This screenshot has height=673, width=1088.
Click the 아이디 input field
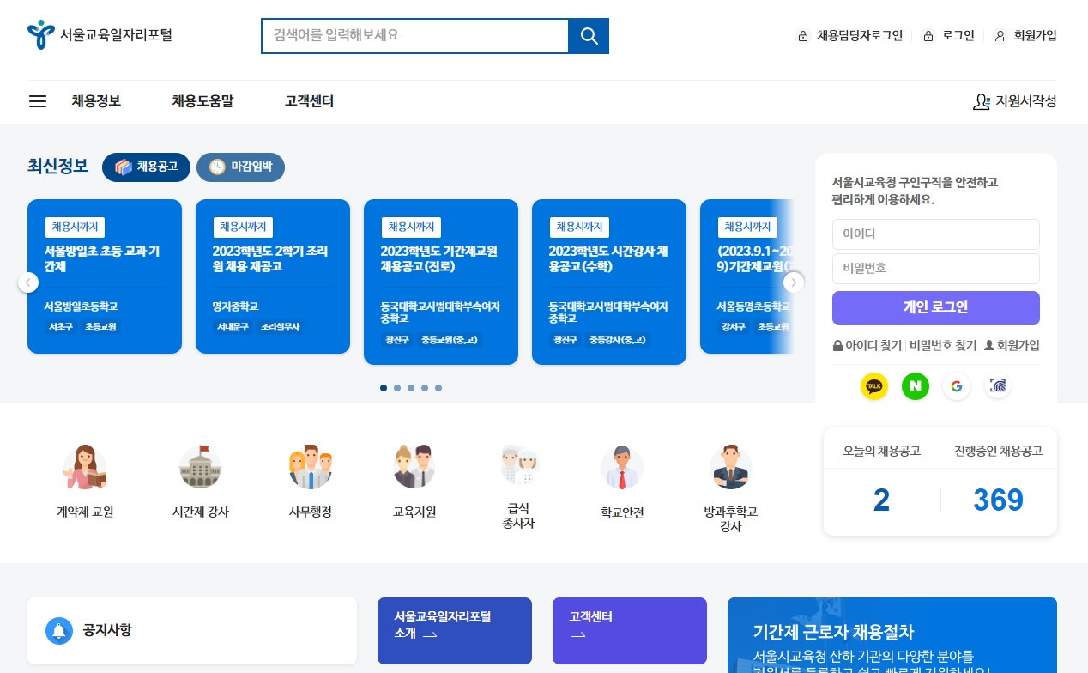point(936,233)
